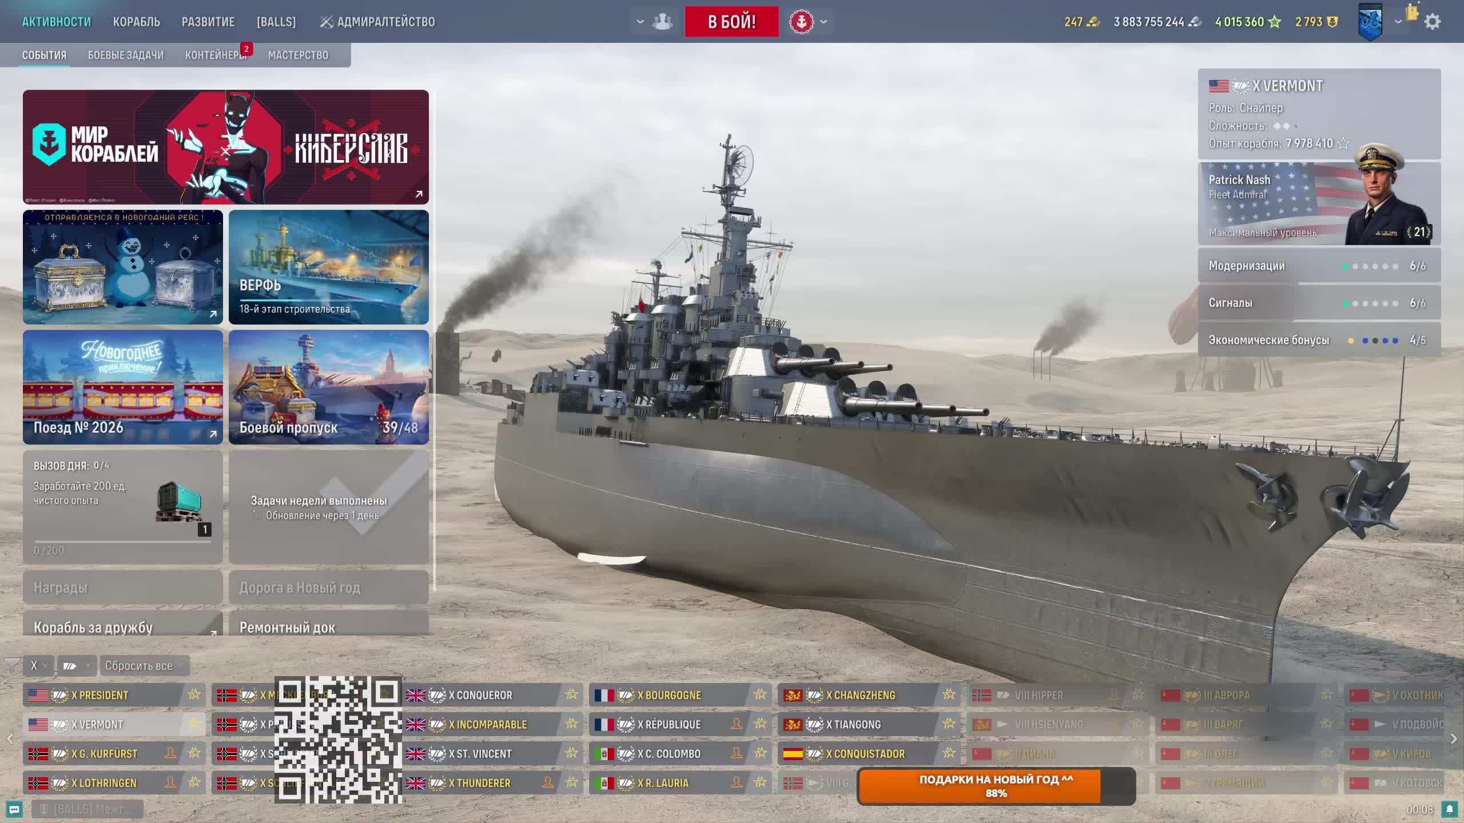
Task: Click the division formation icon beside battle button
Action: (662, 22)
